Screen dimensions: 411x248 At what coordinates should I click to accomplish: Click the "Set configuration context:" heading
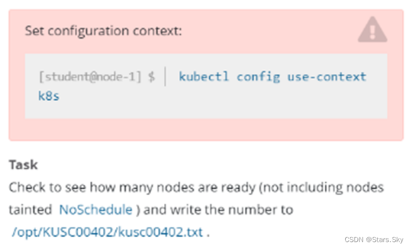(x=103, y=31)
